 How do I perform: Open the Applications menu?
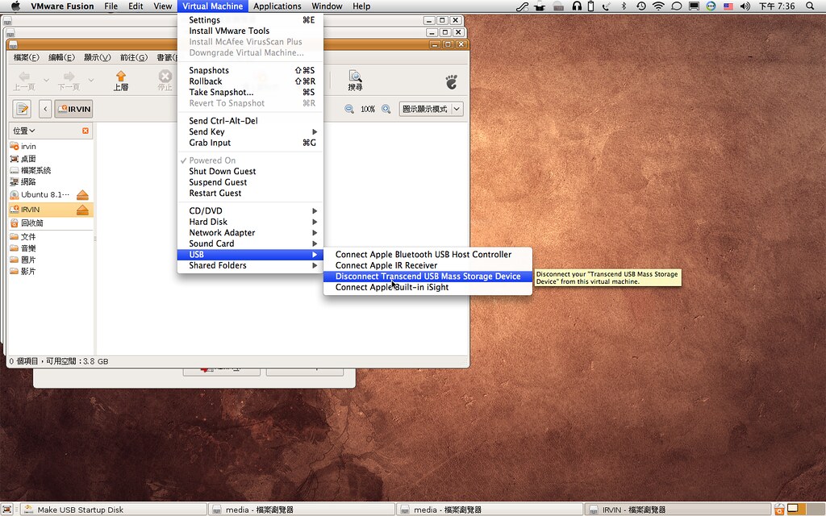click(277, 6)
